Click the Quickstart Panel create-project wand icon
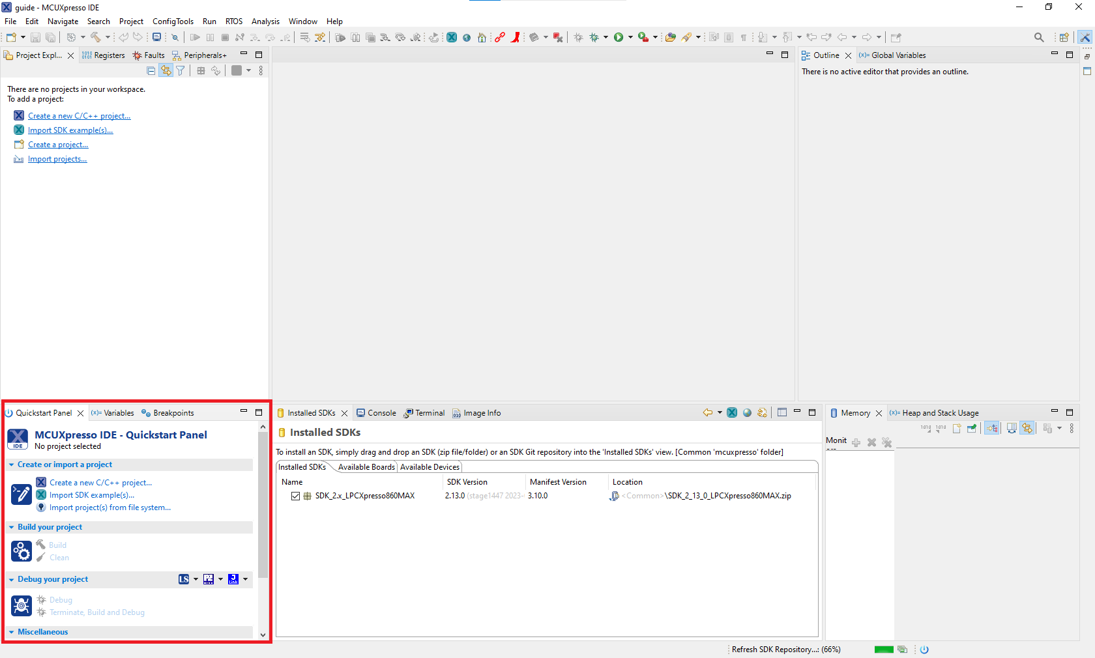Image resolution: width=1095 pixels, height=658 pixels. pyautogui.click(x=21, y=494)
